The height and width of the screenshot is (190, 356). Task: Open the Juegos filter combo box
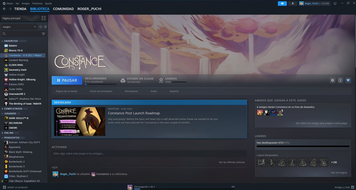click(x=19, y=26)
